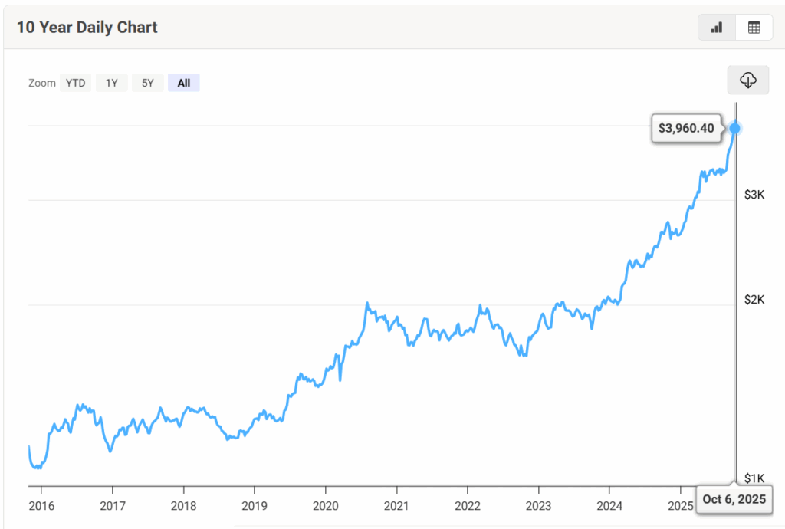Click the Zoom label text
Screen dimensions: 785x529
point(42,83)
